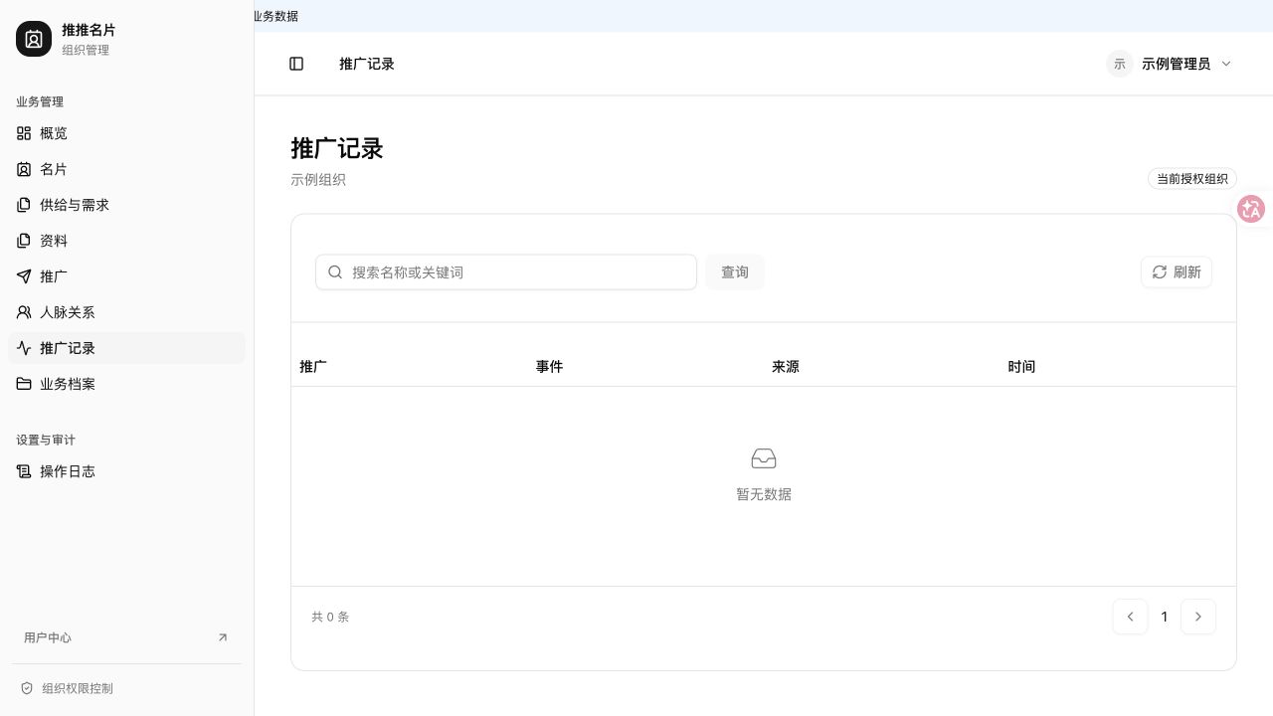Click the 业务档案 folder icon
Screen dimensions: 1273x716
(x=24, y=384)
